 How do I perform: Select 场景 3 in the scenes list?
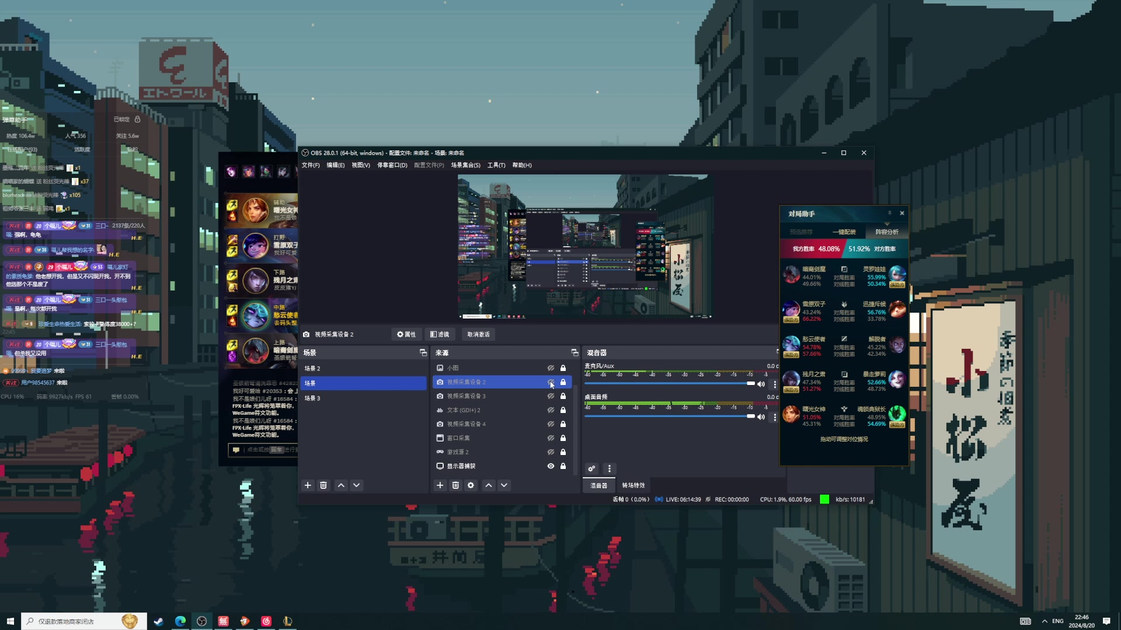pyautogui.click(x=364, y=398)
